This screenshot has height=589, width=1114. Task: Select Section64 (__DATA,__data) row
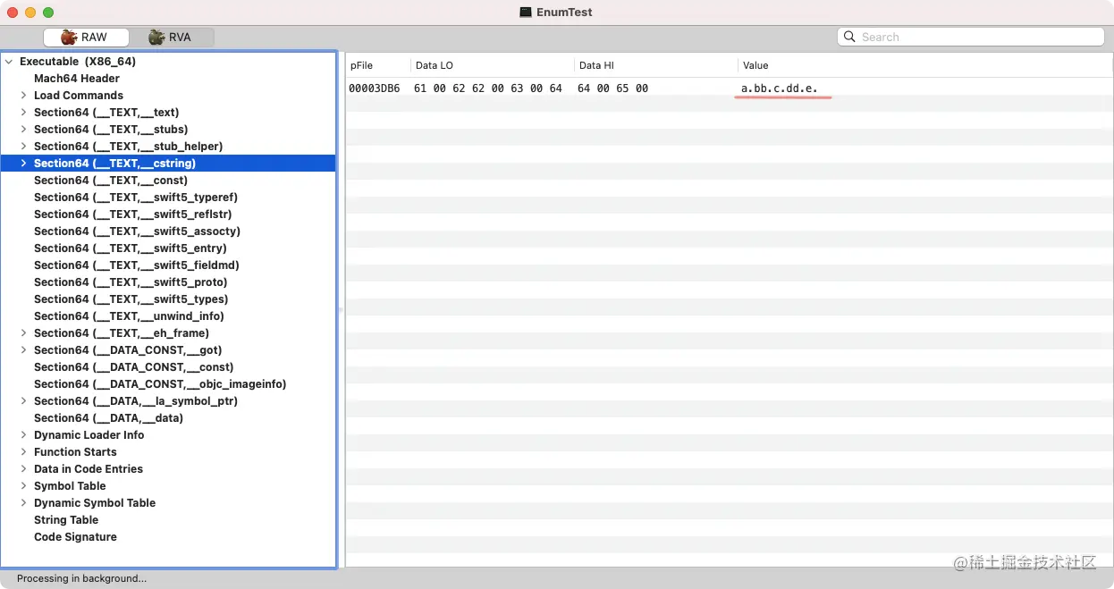pos(168,418)
